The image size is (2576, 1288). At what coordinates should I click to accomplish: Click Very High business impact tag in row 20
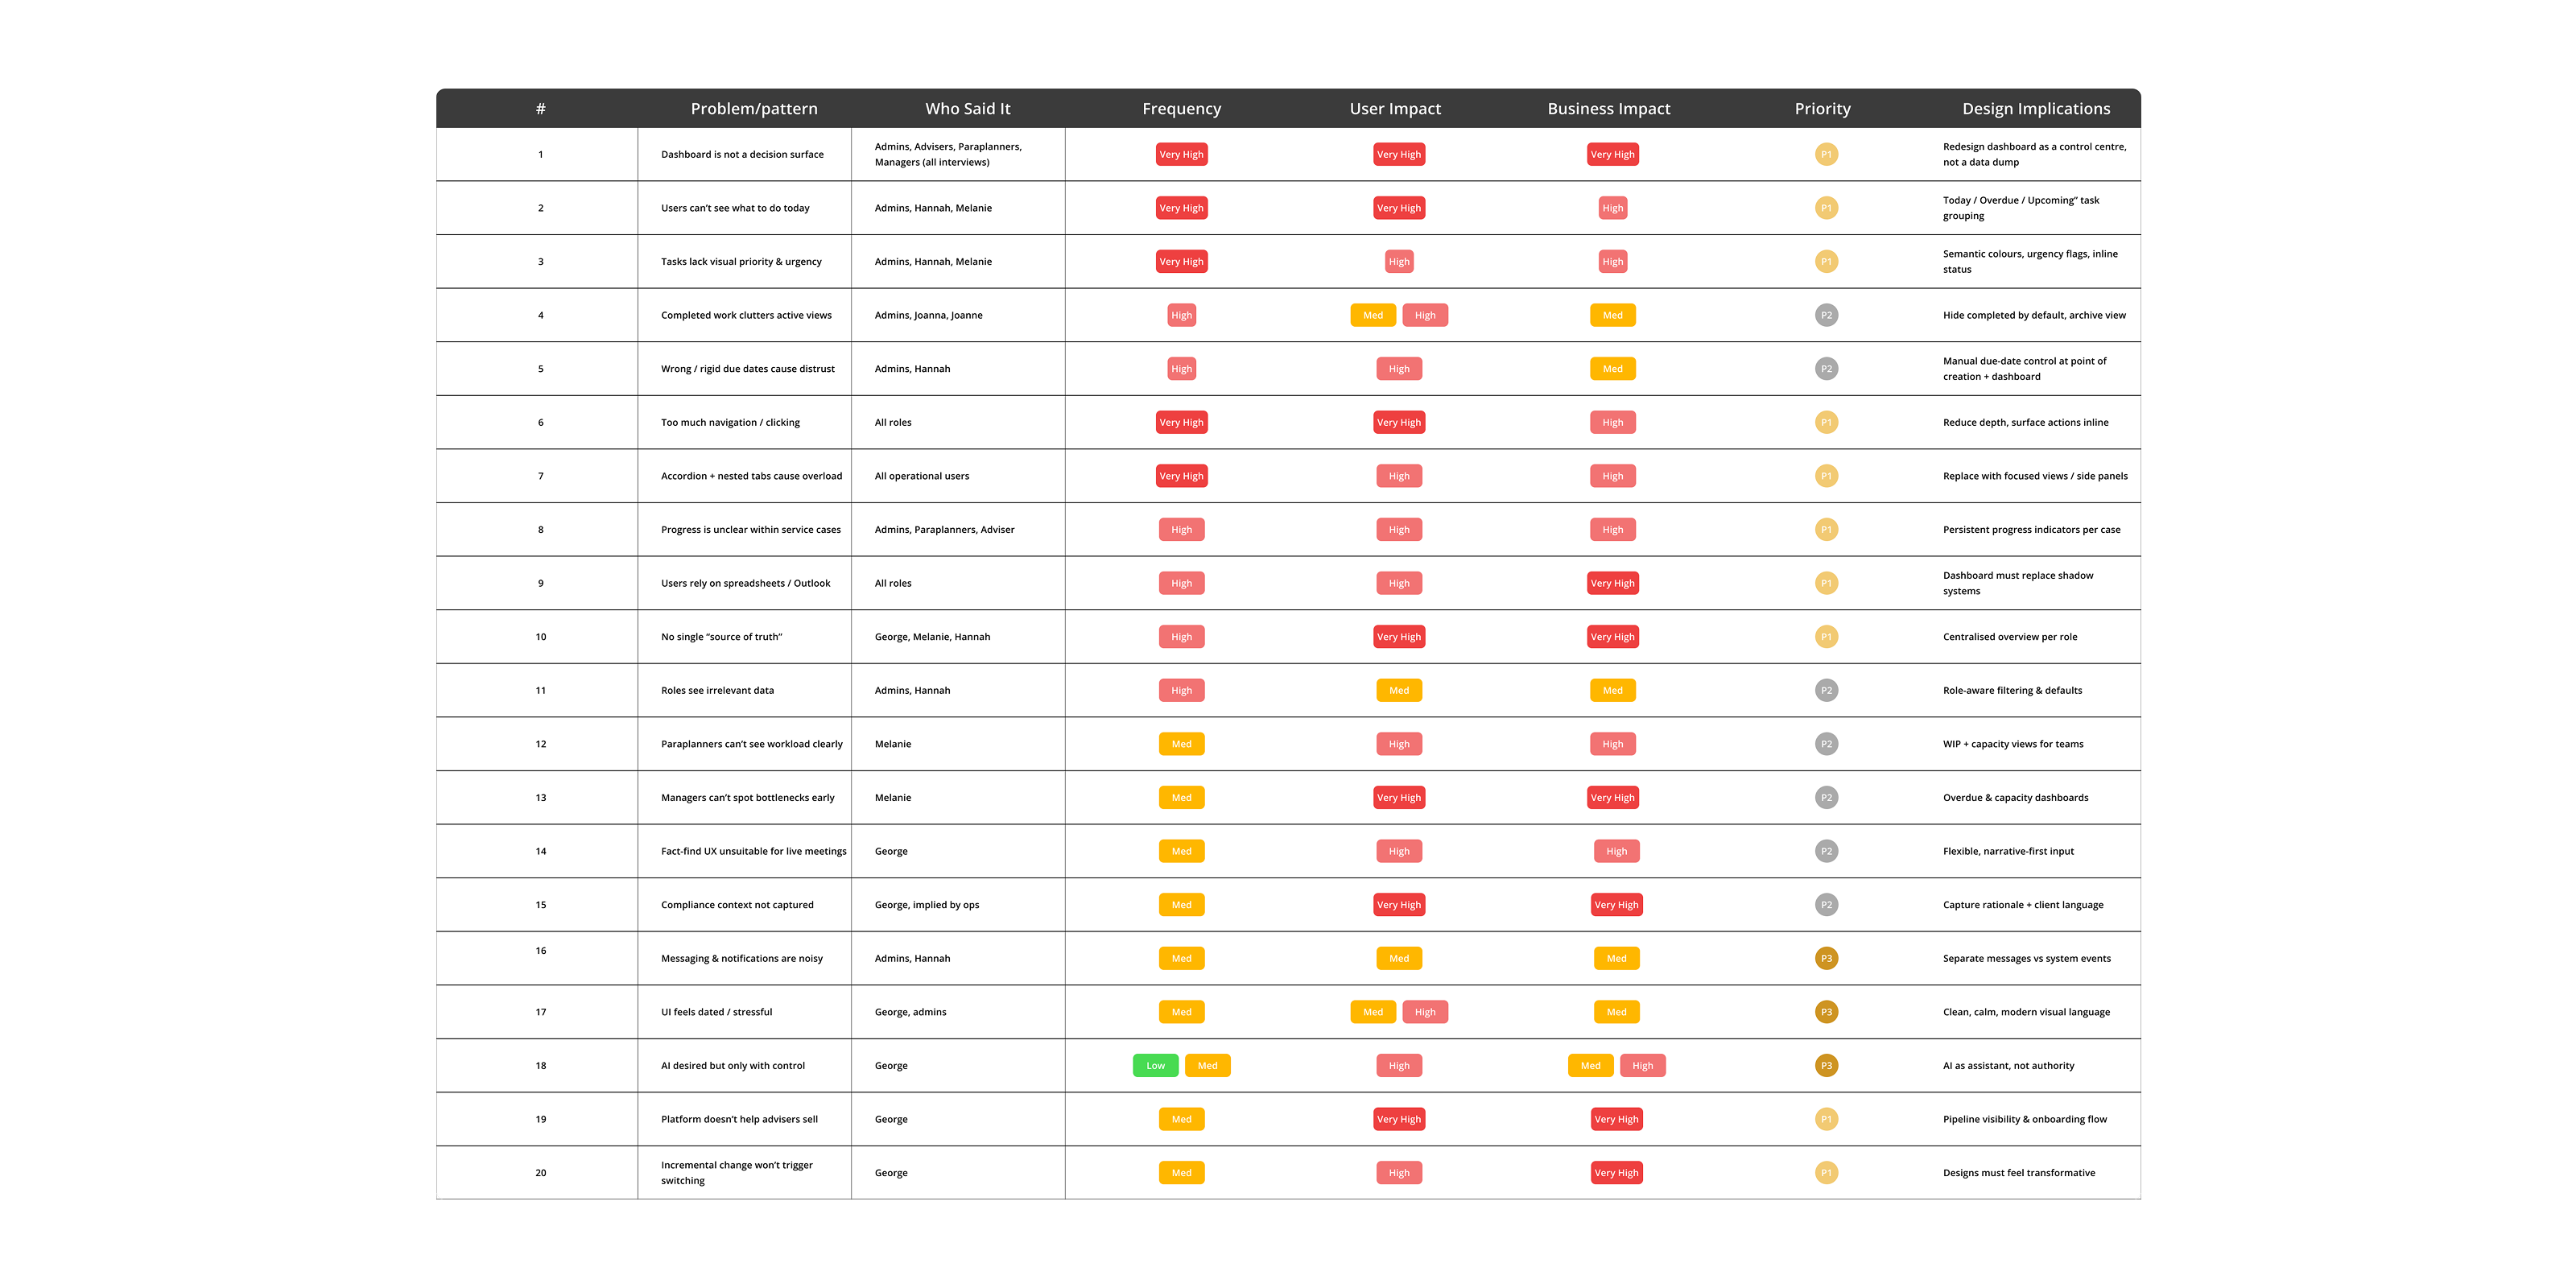coord(1616,1173)
